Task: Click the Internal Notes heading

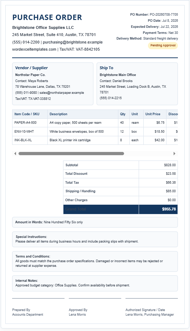Action: click(x=27, y=281)
